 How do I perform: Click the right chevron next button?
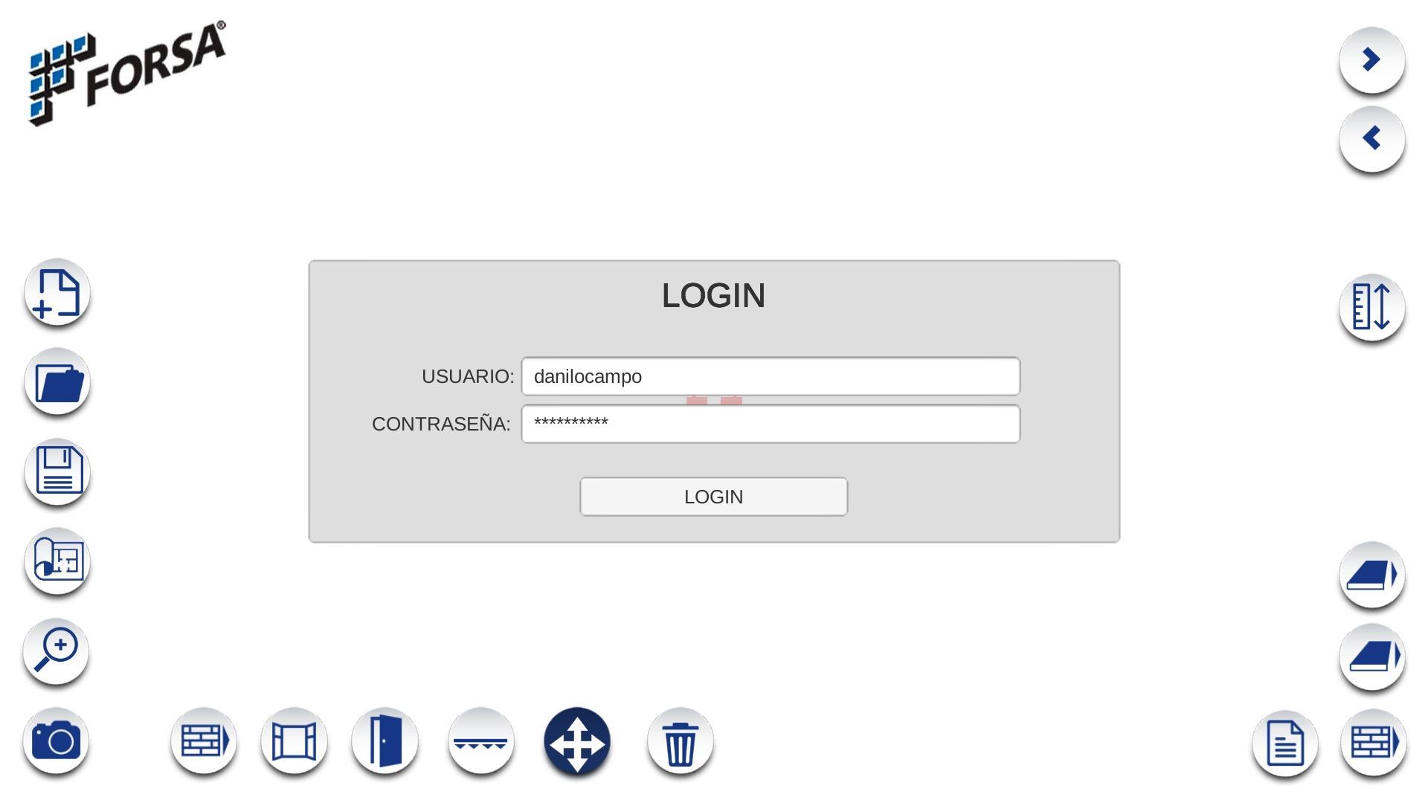[x=1372, y=60]
